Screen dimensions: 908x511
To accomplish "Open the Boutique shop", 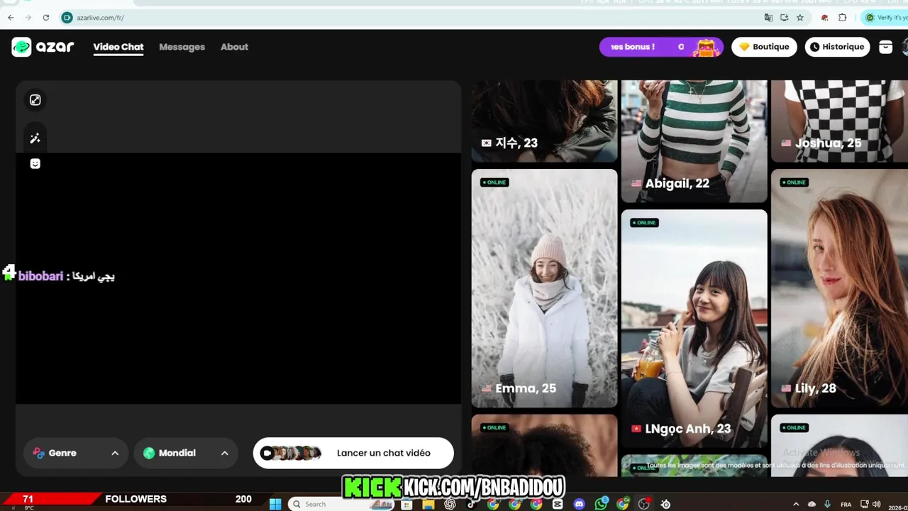I will (x=764, y=47).
